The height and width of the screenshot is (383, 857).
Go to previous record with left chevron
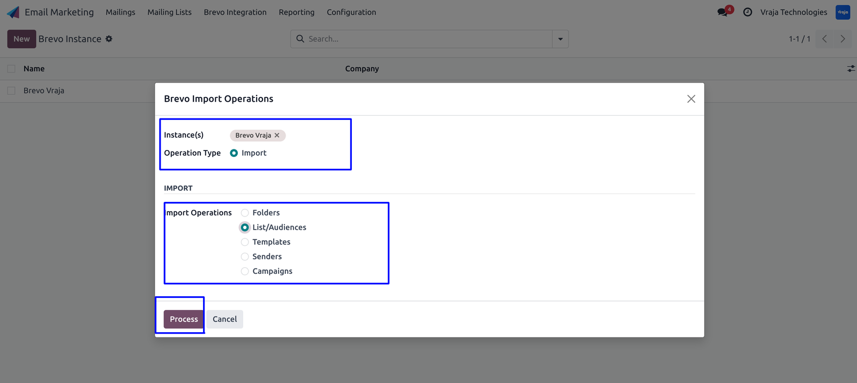tap(824, 39)
